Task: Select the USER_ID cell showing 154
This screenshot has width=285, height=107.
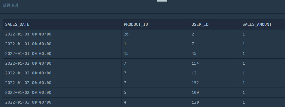Action: click(214, 64)
